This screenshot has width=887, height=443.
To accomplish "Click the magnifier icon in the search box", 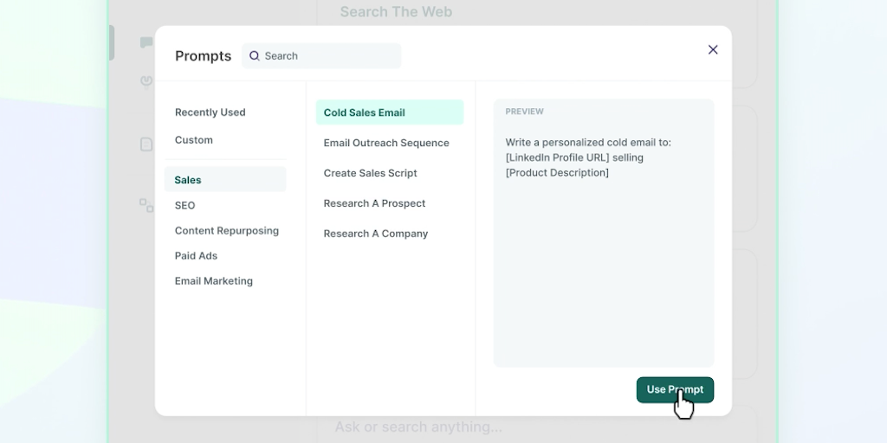I will click(255, 56).
